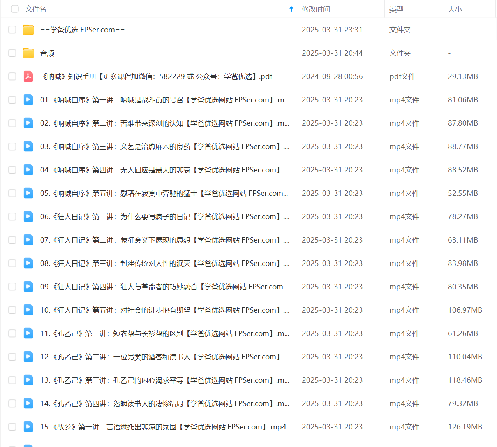Click folder icon for ==学爸优选 FPSer.com==

tap(28, 30)
